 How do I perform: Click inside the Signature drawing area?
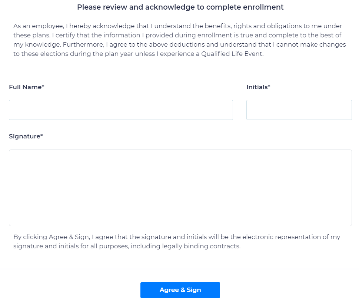[x=180, y=188]
